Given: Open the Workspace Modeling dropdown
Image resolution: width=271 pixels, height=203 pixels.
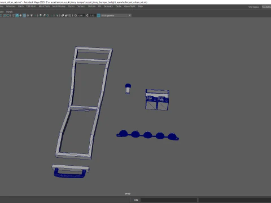Looking at the screenshot, I should coord(266,7).
